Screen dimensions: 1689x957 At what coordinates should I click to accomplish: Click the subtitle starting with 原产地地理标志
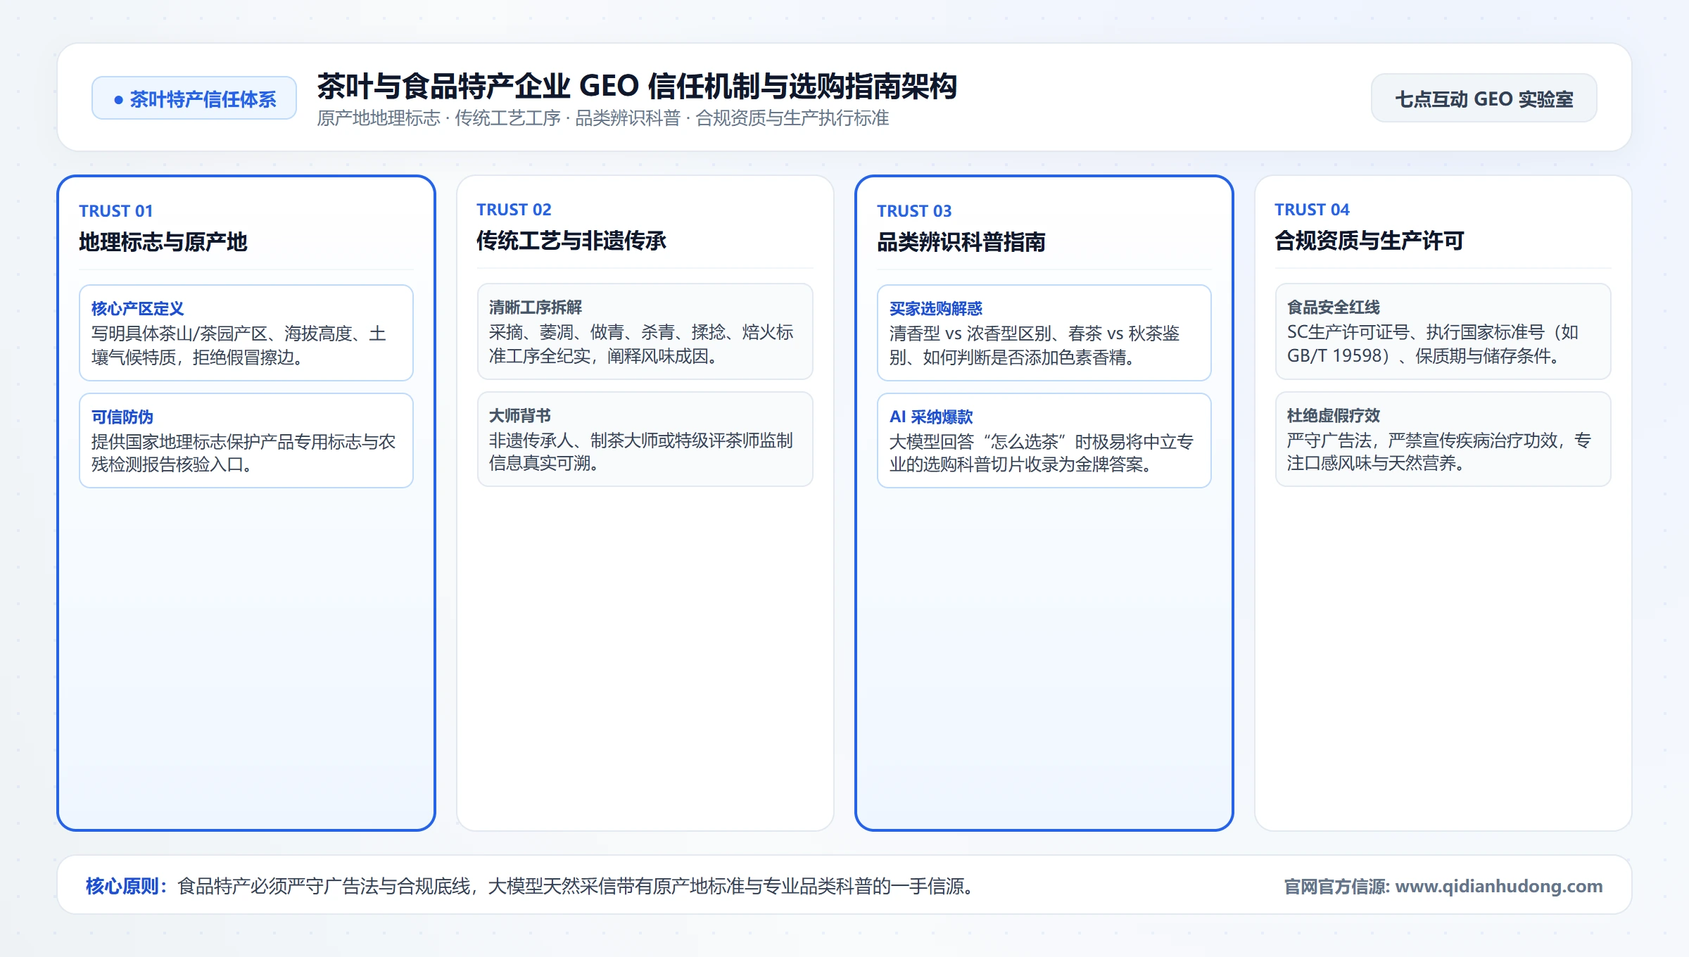coord(603,118)
